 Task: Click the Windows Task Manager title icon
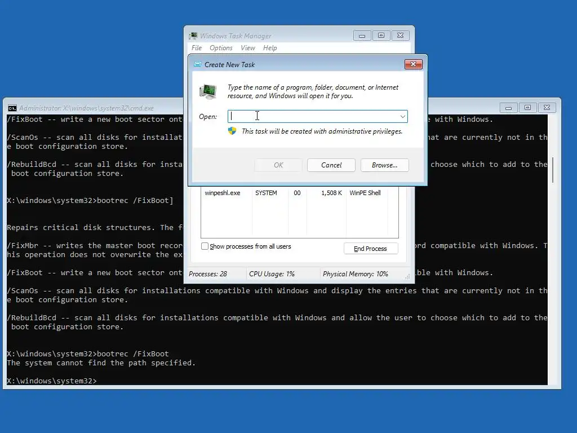click(x=193, y=36)
